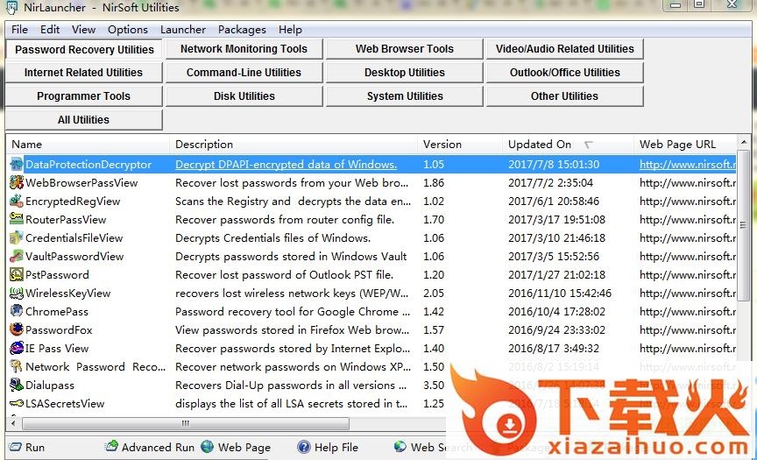Sort by Web Page URL column header

685,145
